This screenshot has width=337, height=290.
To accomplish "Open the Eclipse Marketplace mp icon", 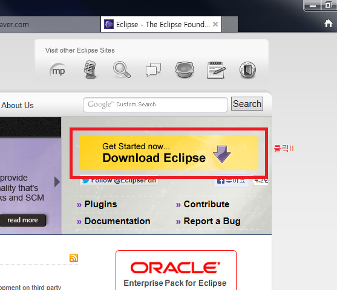I will [x=57, y=69].
